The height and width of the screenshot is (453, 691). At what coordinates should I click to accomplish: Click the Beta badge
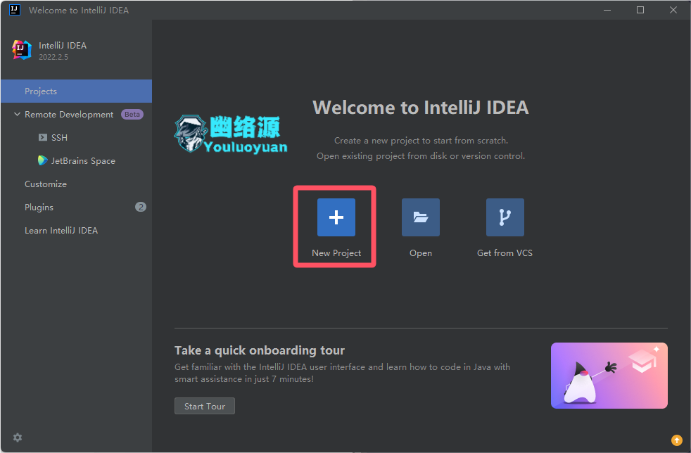[132, 114]
